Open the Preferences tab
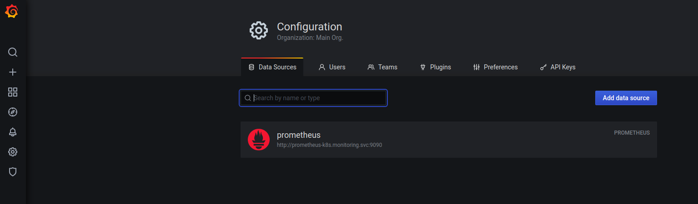Image resolution: width=698 pixels, height=204 pixels. (x=495, y=67)
